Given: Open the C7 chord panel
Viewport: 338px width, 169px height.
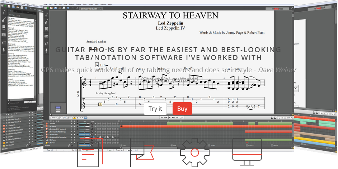Looking at the screenshot, I should click(x=46, y=43).
